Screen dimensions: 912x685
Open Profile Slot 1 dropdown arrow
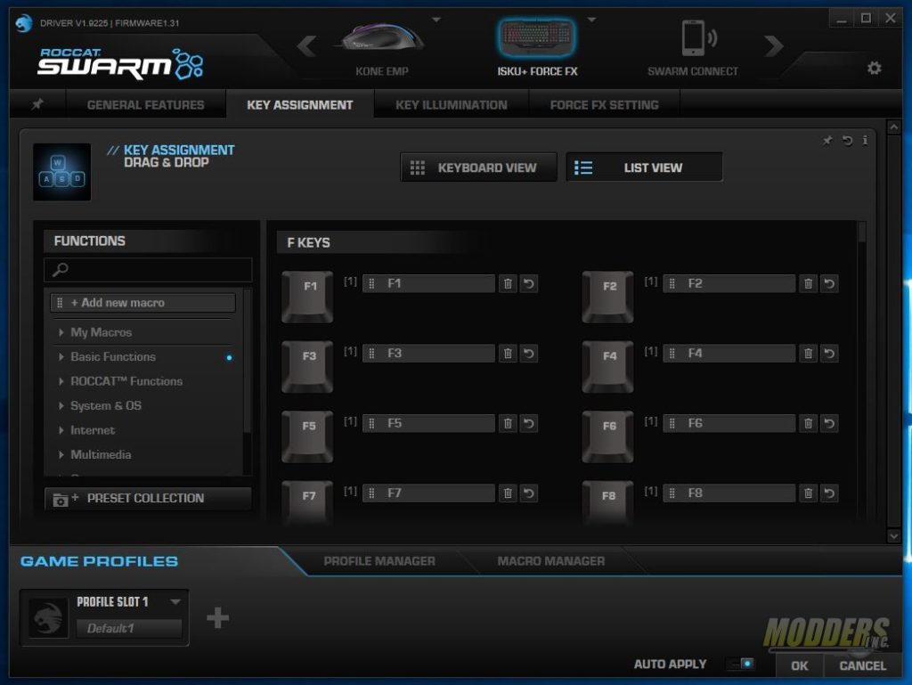[x=175, y=602]
